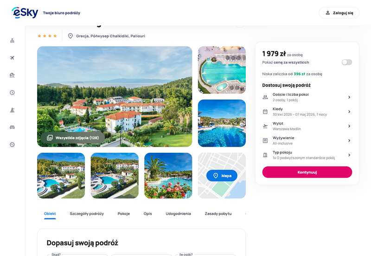Expand the Kiedy dates option
The image size is (371, 256).
coord(307,112)
